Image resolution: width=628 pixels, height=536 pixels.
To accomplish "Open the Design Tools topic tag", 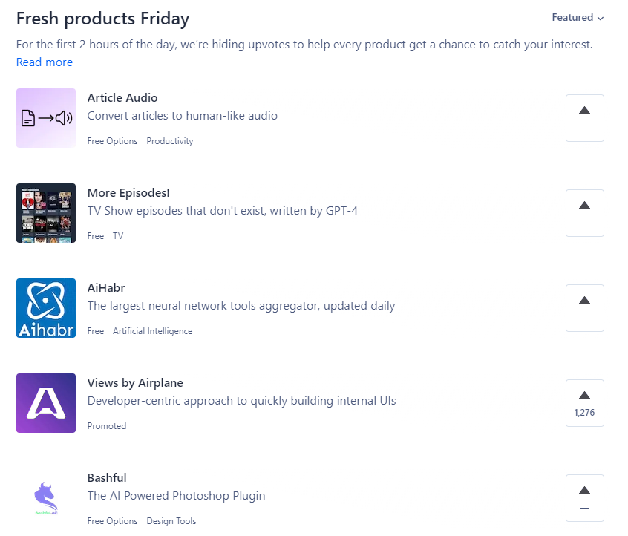I will [x=171, y=521].
